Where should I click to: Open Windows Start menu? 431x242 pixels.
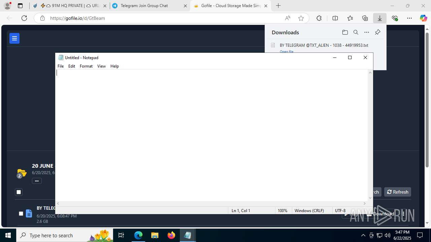tap(8, 235)
